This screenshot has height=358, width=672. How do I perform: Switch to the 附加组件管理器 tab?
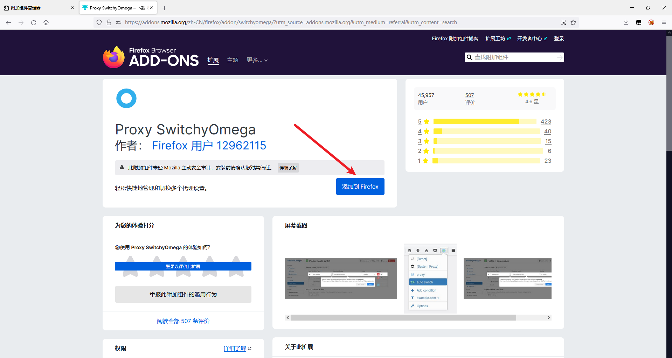[x=39, y=8]
